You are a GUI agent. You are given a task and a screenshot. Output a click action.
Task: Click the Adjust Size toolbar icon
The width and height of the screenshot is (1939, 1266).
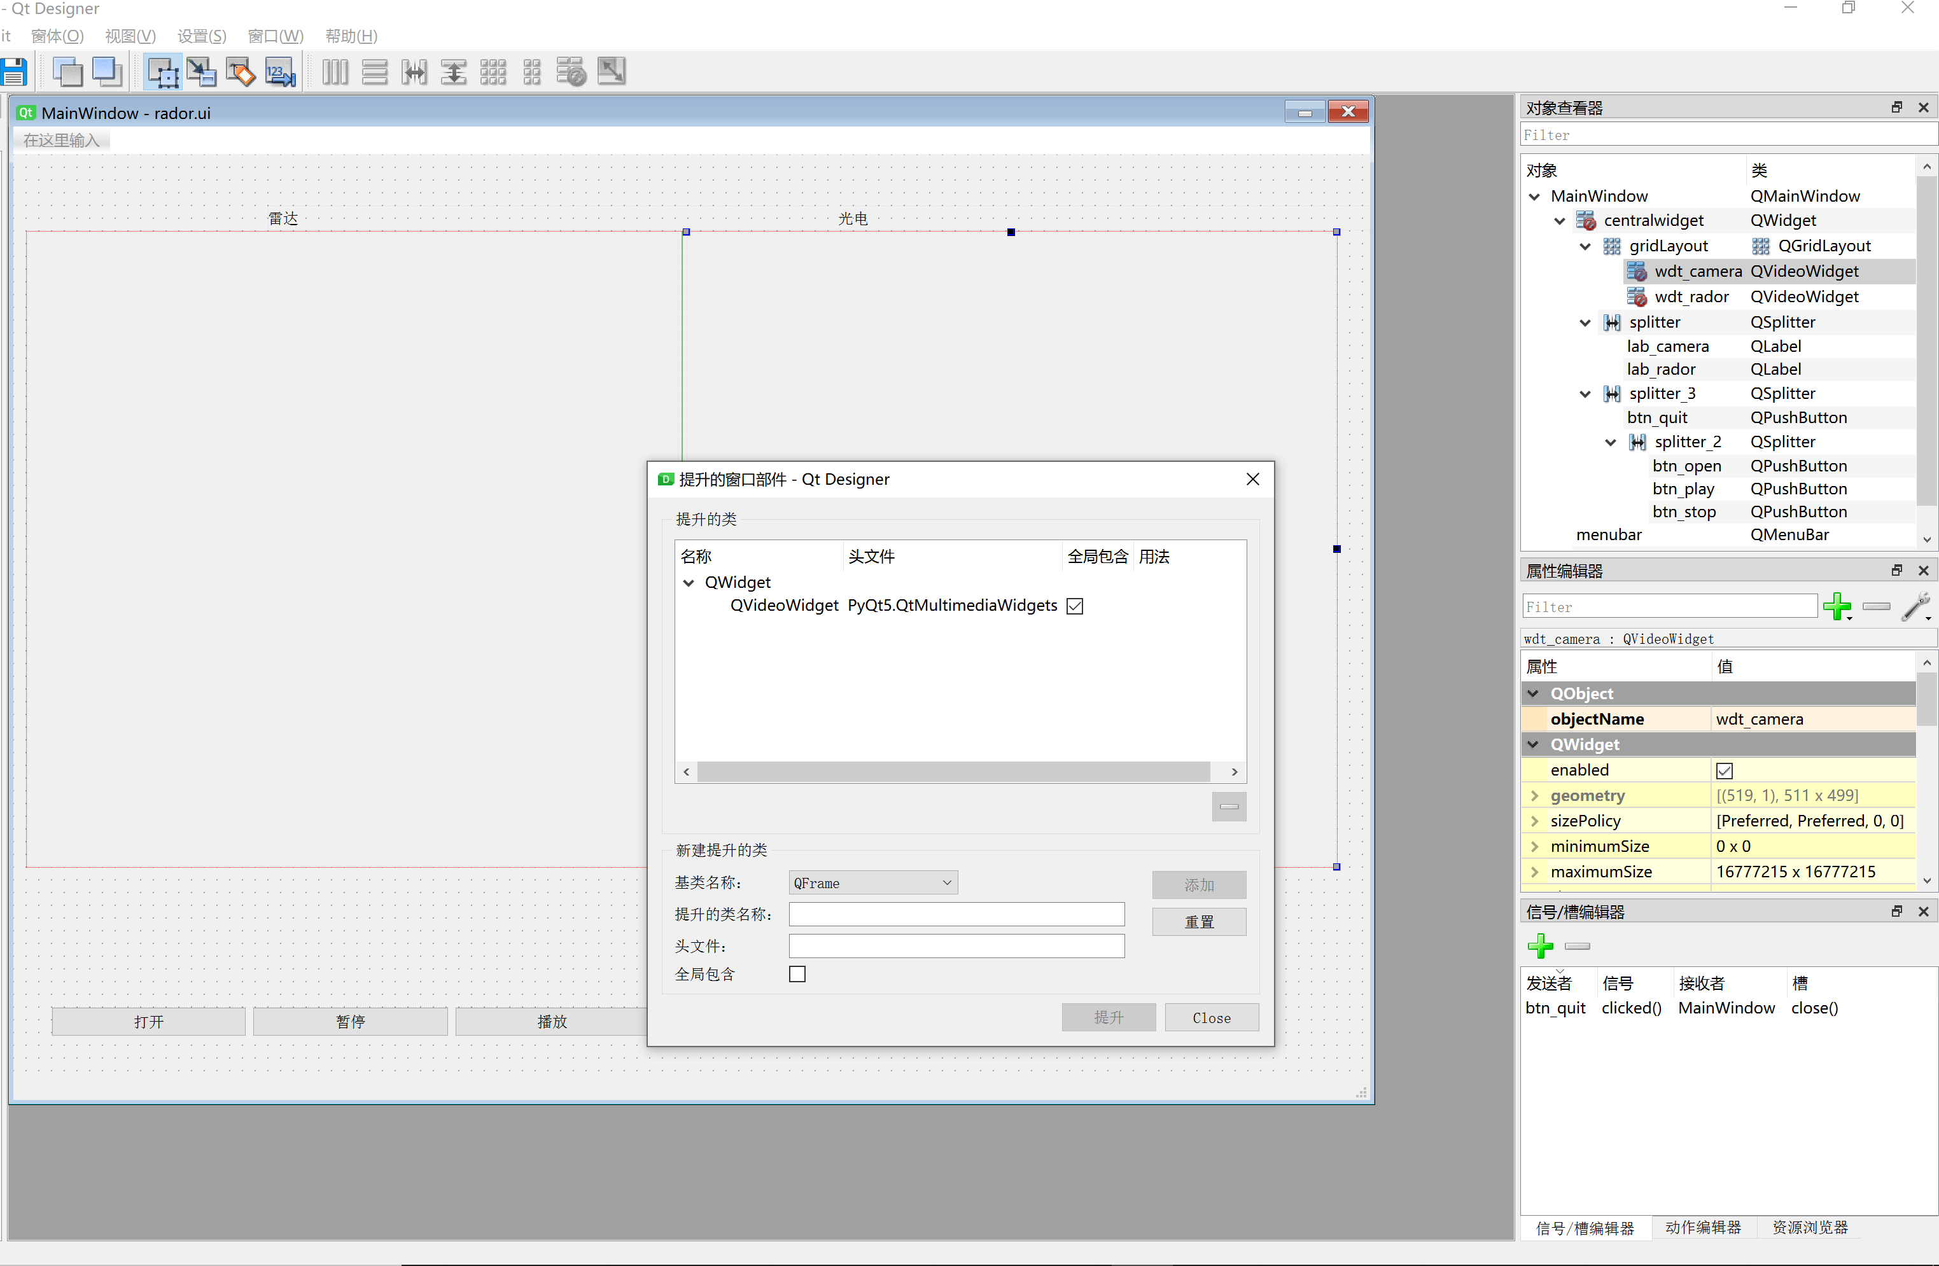[x=611, y=72]
